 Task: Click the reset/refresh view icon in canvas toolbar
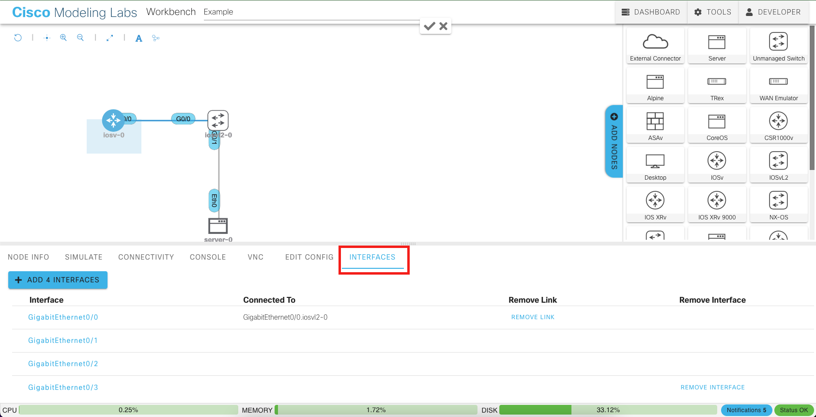pos(18,38)
